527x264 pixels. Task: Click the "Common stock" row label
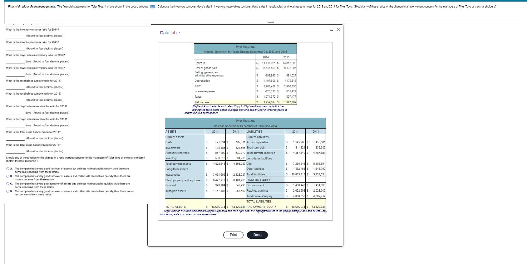pos(255,185)
